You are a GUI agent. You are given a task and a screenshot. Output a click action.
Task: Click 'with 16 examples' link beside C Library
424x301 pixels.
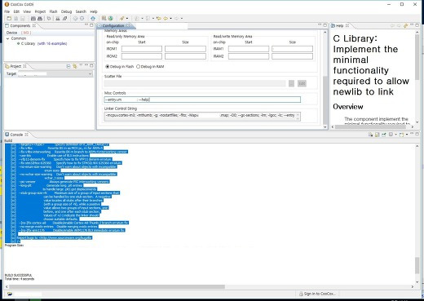coord(52,43)
